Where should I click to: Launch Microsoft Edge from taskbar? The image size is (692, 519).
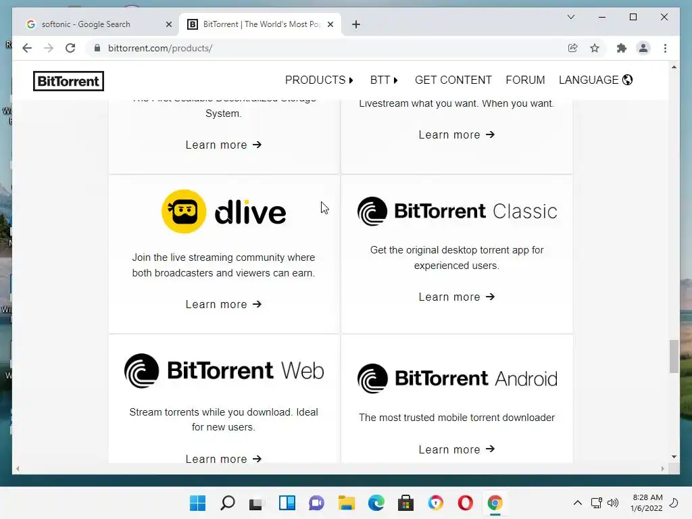coord(376,503)
